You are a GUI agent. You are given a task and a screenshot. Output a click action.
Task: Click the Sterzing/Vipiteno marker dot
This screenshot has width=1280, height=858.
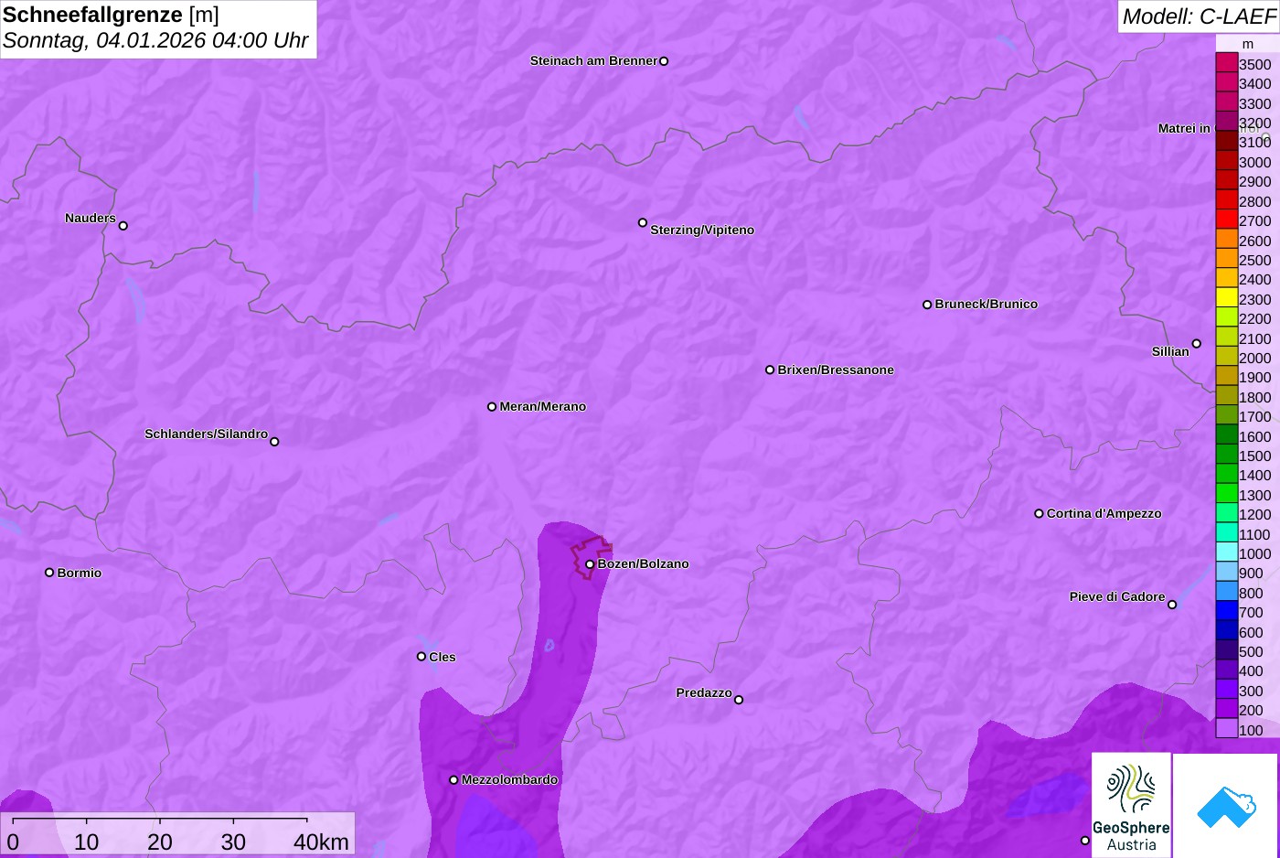(643, 222)
